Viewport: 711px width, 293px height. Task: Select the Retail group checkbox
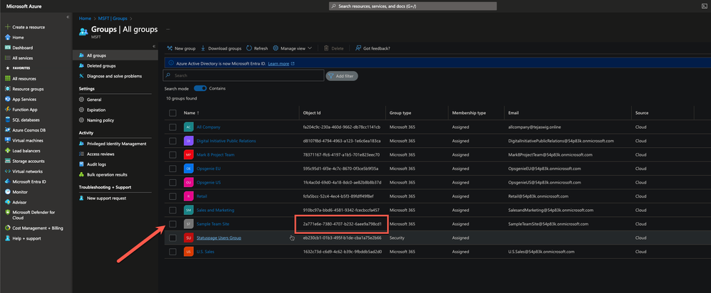coord(172,196)
